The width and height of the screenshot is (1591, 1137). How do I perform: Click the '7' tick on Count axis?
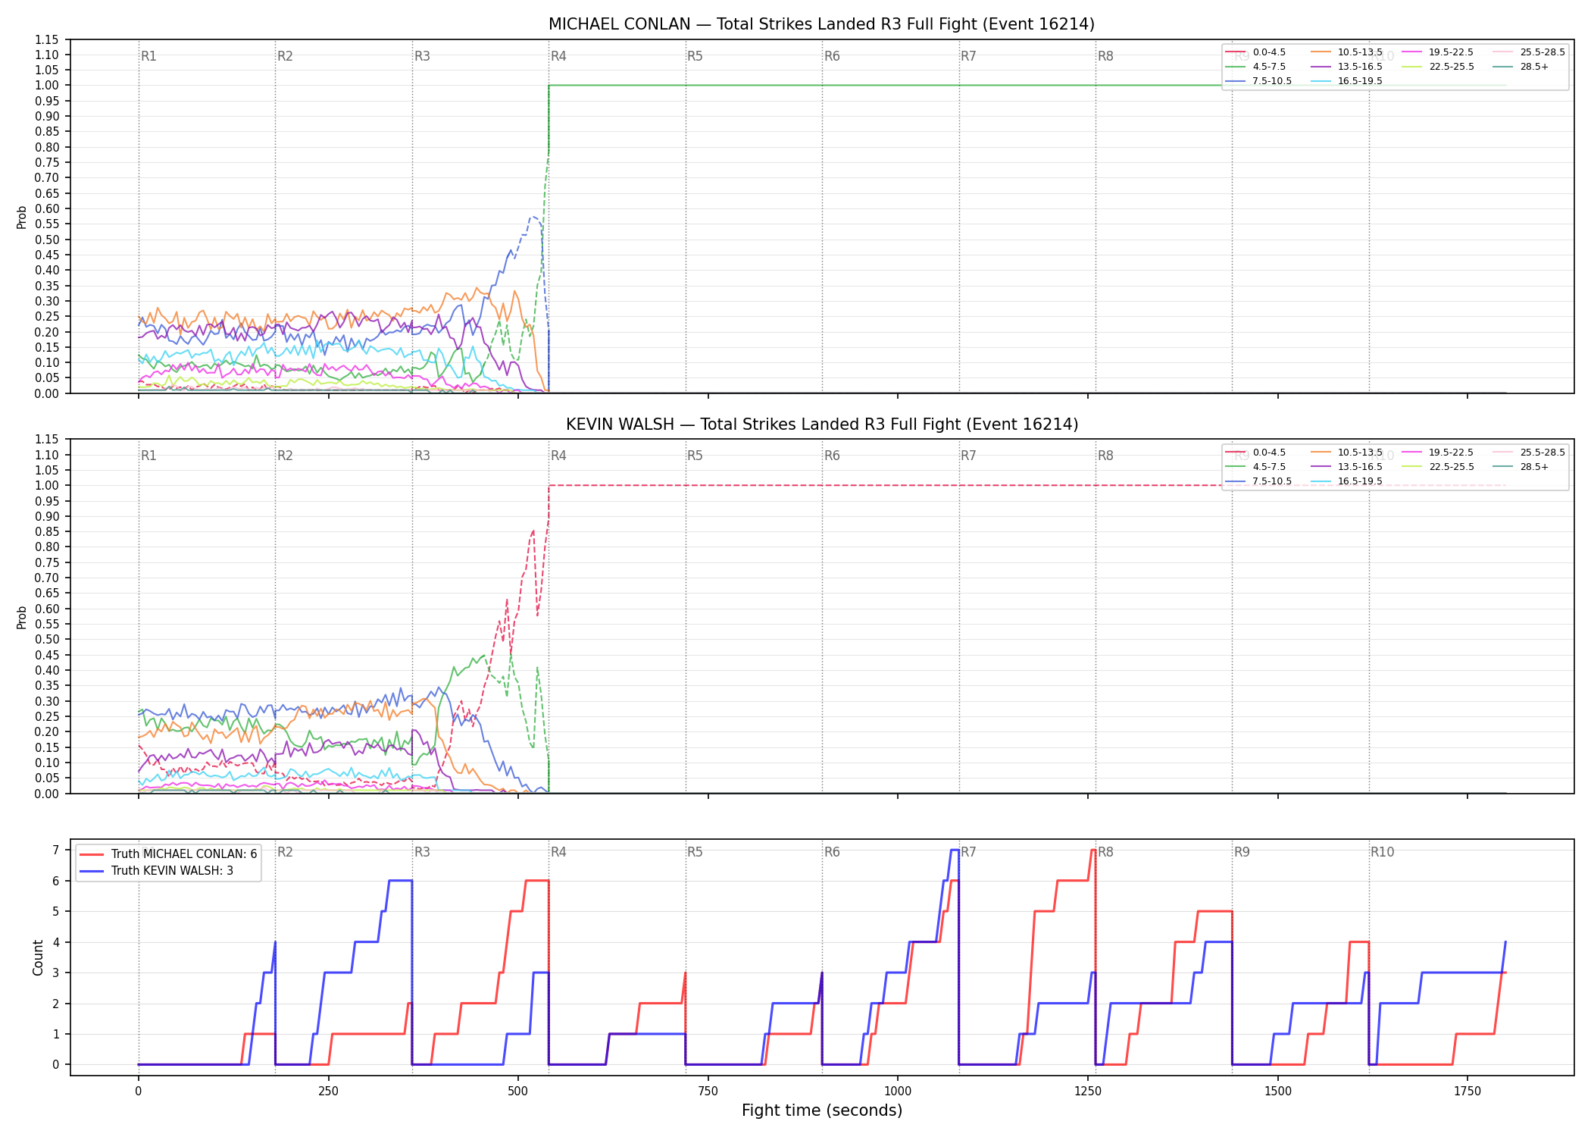point(55,850)
